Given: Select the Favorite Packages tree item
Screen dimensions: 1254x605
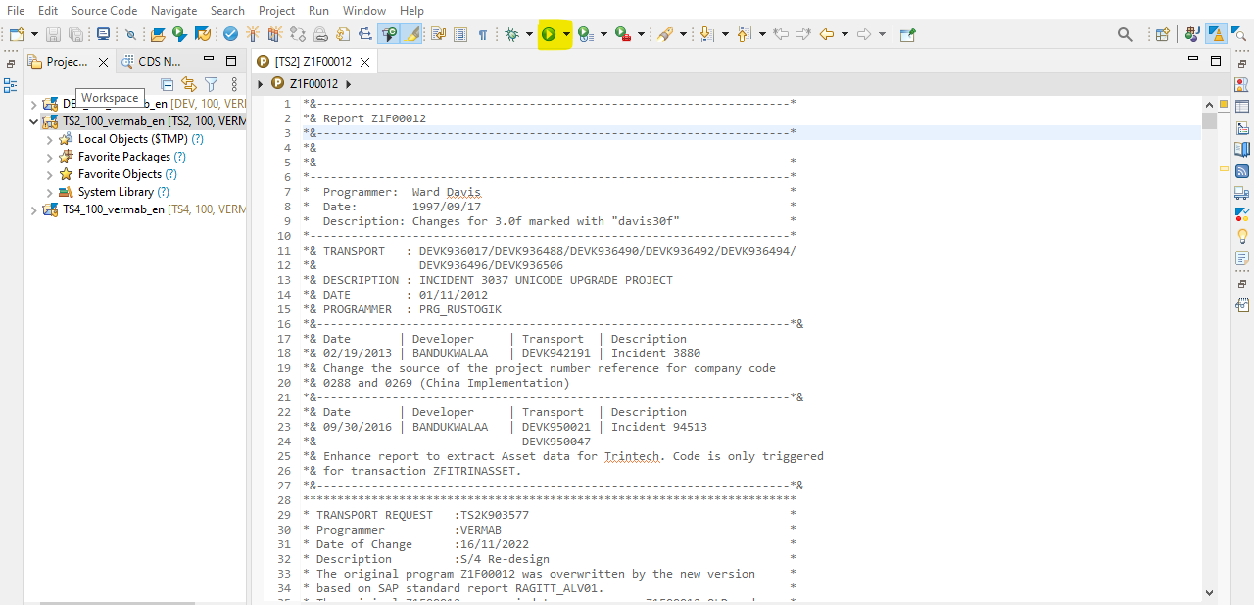Looking at the screenshot, I should click(x=123, y=157).
